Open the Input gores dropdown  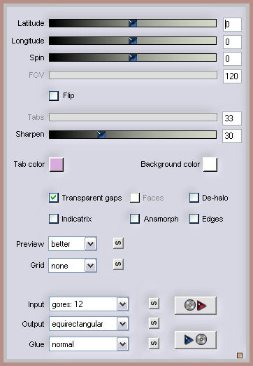(x=89, y=304)
